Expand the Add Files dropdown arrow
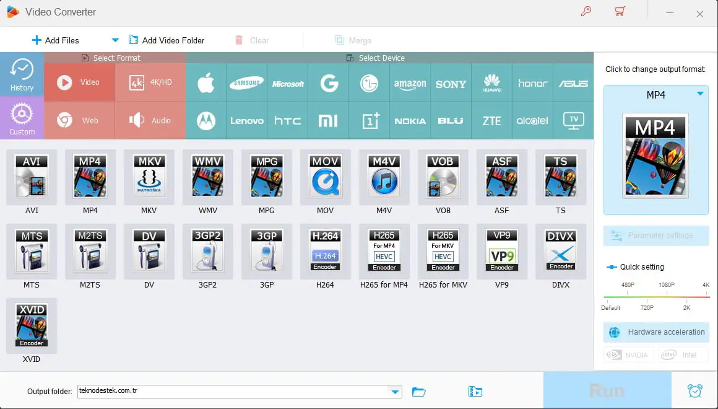The image size is (718, 409). [x=115, y=40]
